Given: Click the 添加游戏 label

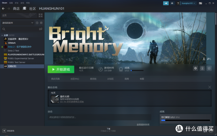Looking at the screenshot, I should pos(11,131).
